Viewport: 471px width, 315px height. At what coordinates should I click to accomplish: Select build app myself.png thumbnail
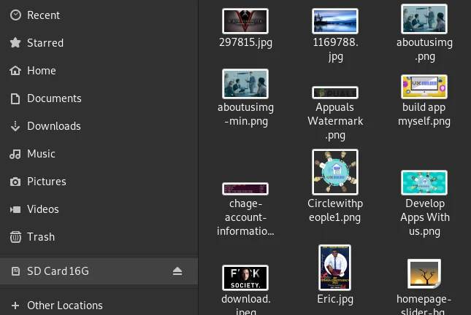click(x=424, y=87)
